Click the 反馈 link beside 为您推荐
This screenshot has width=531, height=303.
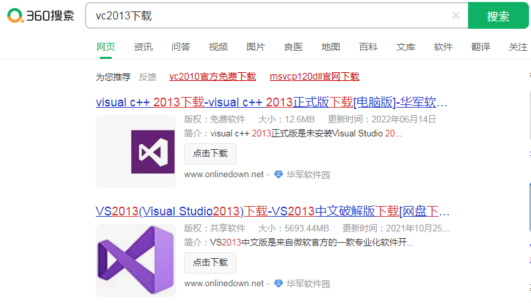pyautogui.click(x=148, y=77)
